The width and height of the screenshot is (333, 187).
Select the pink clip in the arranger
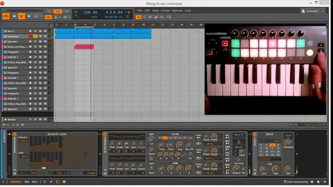click(84, 47)
